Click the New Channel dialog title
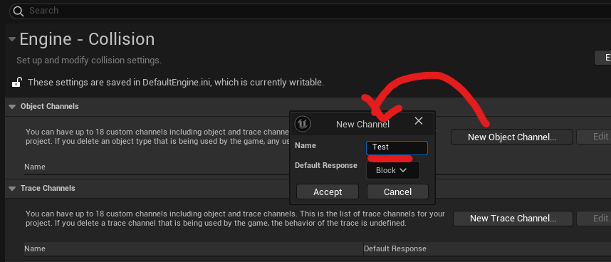The width and height of the screenshot is (611, 262). (362, 124)
